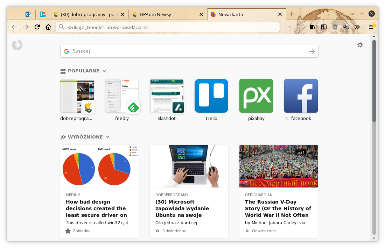Screen dimensions: 385x248
Task: Click the Firefox logo in top-left corner
Action: pos(16,45)
